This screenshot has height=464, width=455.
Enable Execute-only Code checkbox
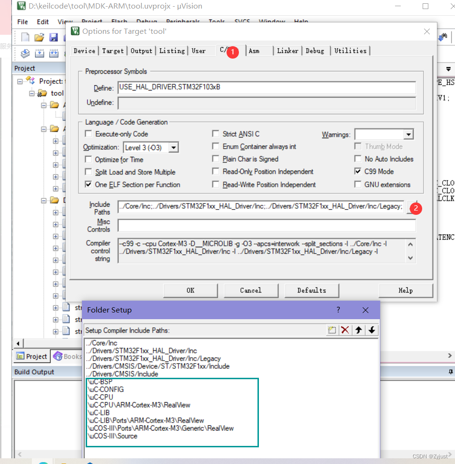coord(89,134)
